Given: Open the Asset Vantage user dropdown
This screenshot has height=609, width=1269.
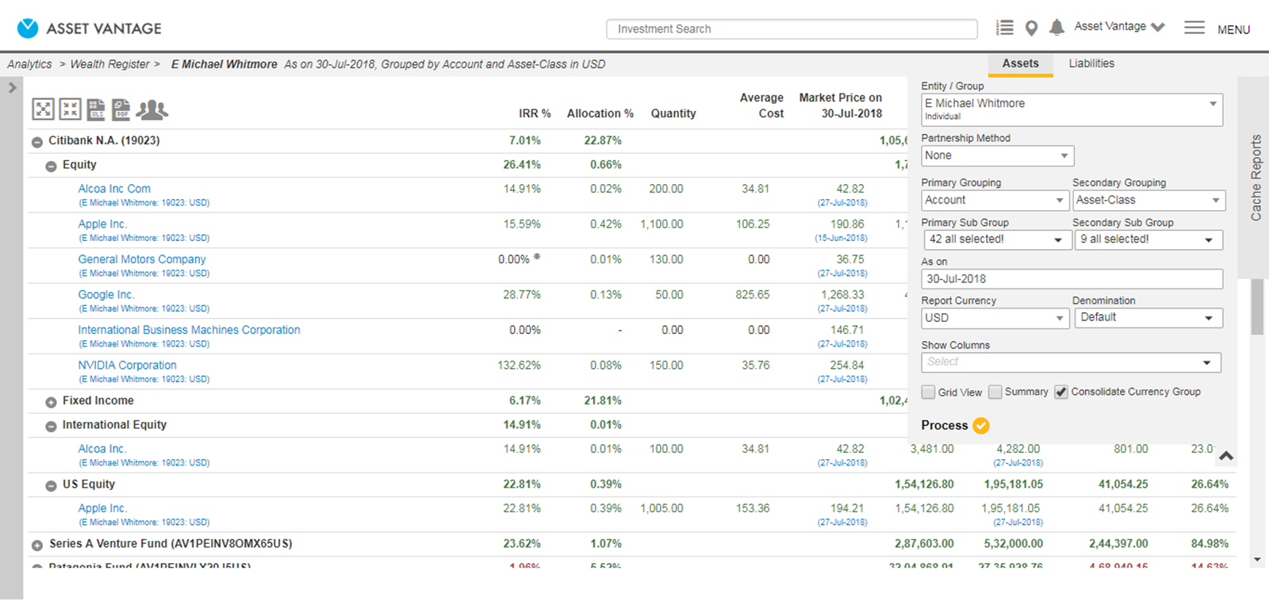Looking at the screenshot, I should coord(1120,27).
